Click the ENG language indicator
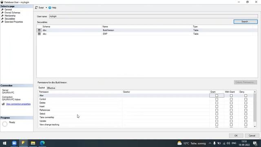261x147 pixels. [234, 143]
